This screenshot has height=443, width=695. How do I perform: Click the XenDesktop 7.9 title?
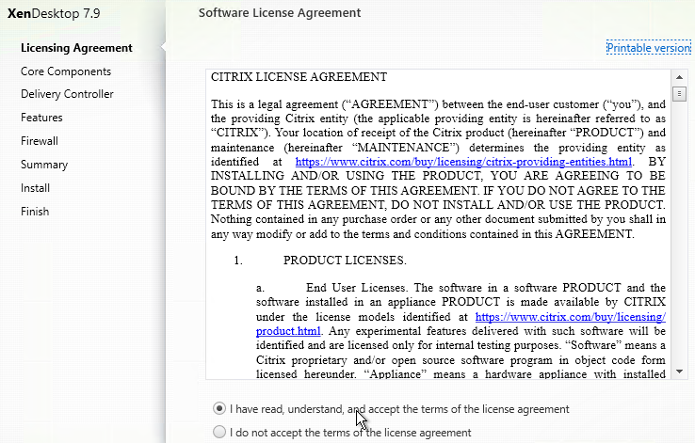54,13
